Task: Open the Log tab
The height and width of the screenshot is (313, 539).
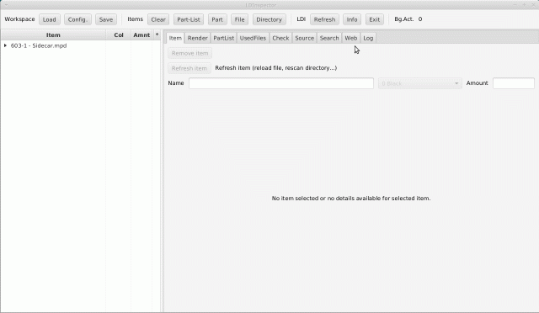Action: tap(368, 38)
